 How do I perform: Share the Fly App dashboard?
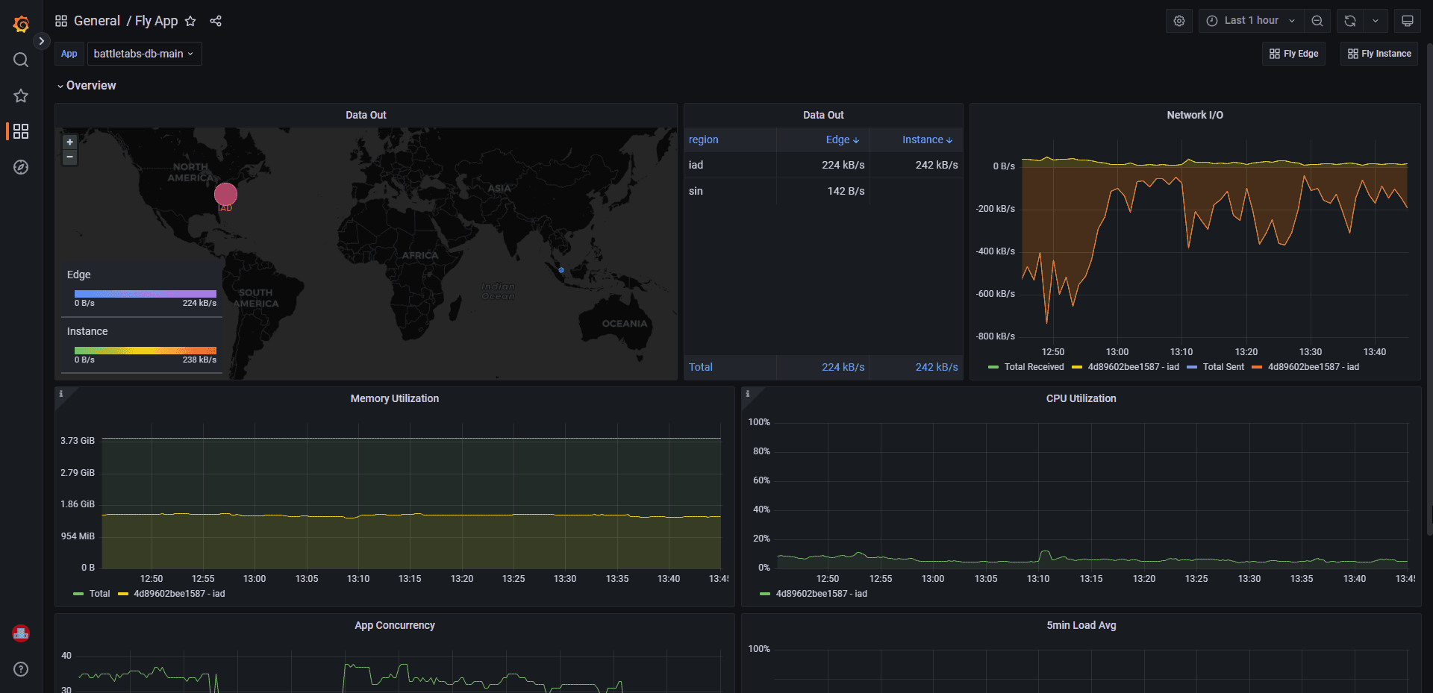pos(216,21)
